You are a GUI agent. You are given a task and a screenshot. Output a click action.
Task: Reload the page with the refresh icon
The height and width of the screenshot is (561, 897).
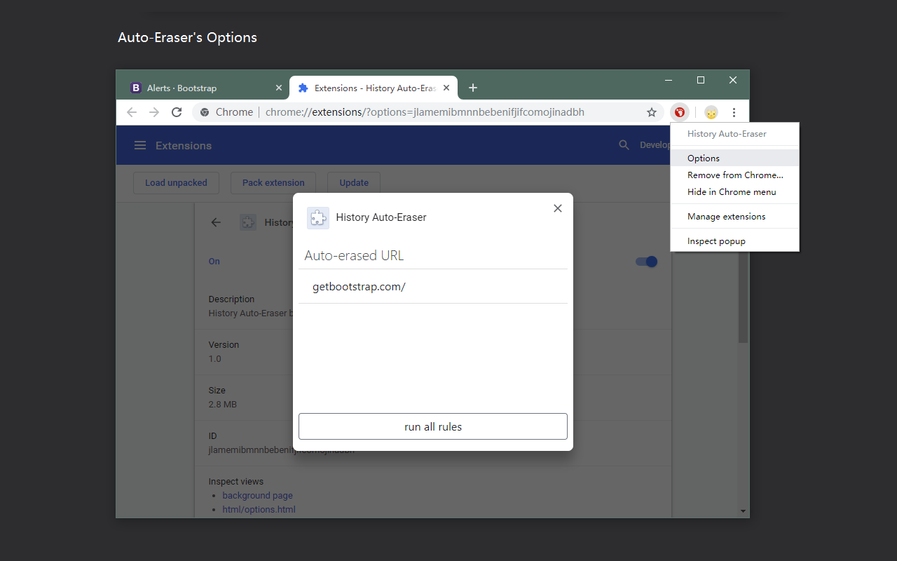click(177, 112)
